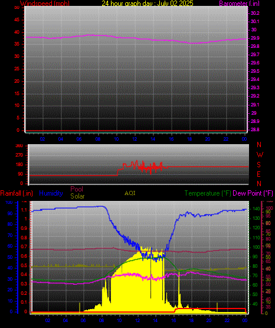Viewport: 275px width, 328px height.
Task: Select the red 15 windspeed axis value
Action: point(17,93)
